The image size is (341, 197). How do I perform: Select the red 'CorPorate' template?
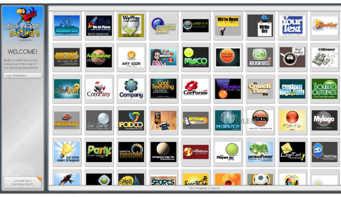coord(195,89)
